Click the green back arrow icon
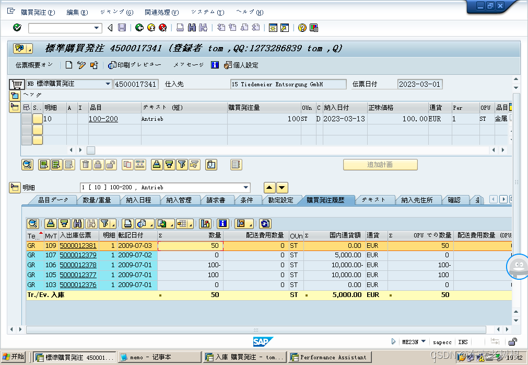 click(139, 28)
